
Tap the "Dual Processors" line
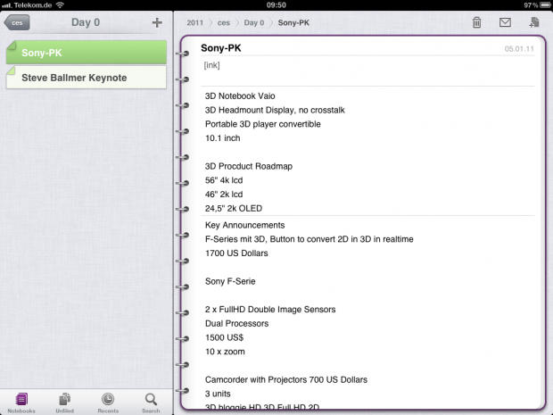236,324
